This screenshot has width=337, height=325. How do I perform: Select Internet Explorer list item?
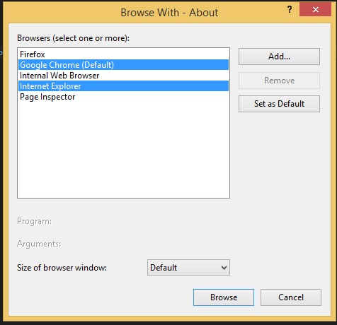pos(123,86)
